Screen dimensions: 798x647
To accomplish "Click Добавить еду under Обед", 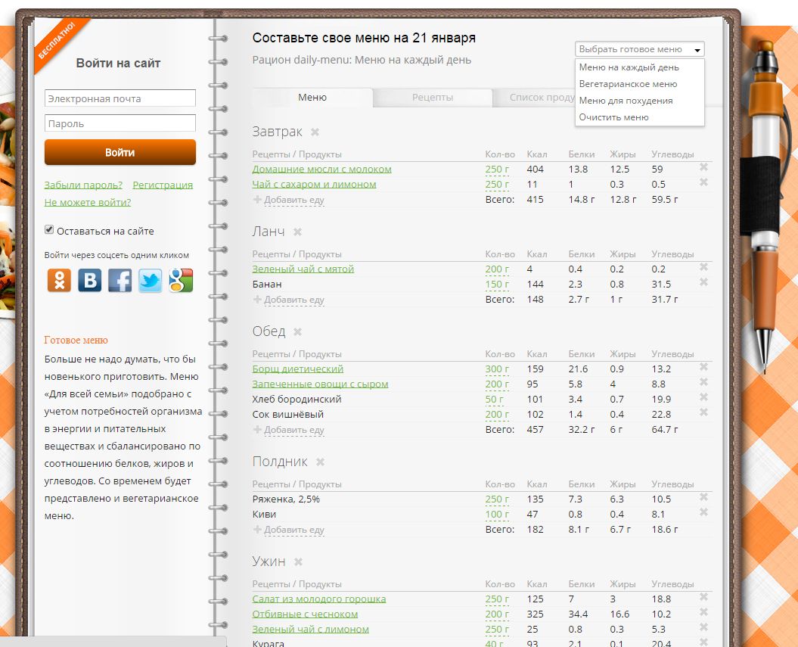I will click(x=293, y=430).
